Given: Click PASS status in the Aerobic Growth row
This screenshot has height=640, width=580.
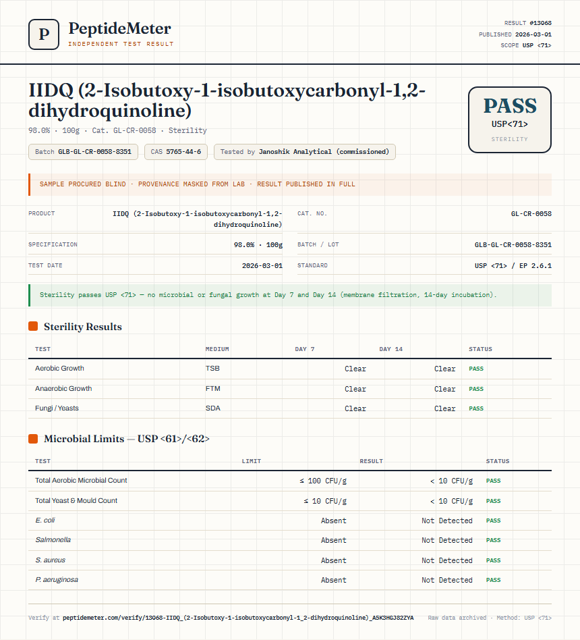Looking at the screenshot, I should (476, 369).
